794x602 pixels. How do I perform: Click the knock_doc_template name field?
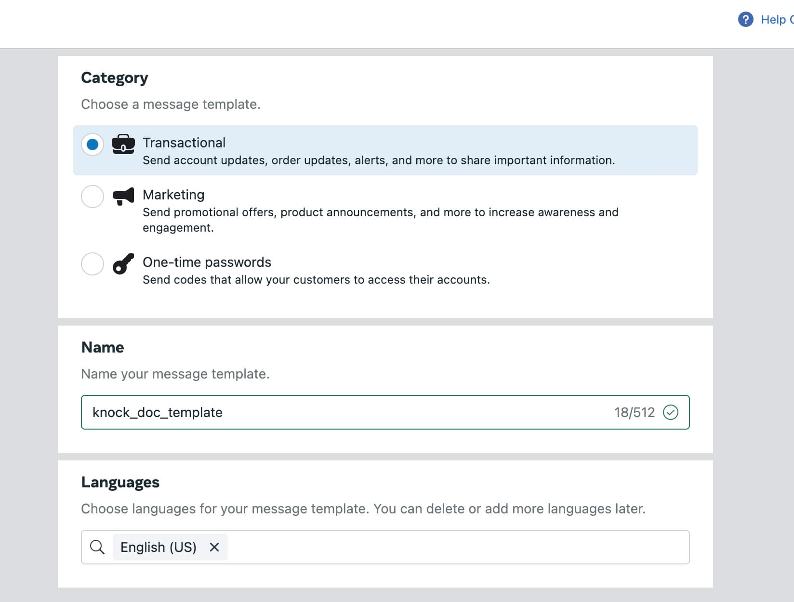337,412
